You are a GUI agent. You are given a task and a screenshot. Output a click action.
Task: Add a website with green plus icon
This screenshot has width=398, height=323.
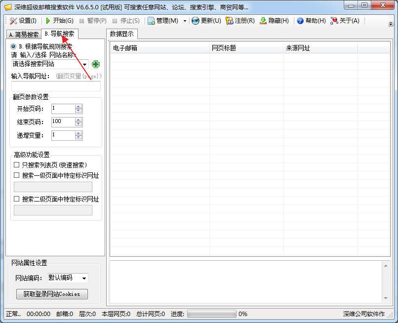point(96,64)
